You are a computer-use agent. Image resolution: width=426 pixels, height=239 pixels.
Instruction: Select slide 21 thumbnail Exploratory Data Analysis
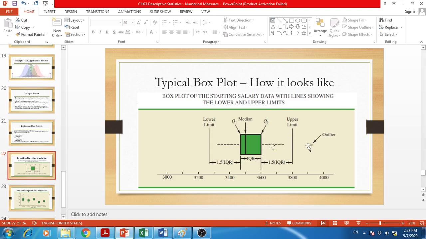click(32, 133)
